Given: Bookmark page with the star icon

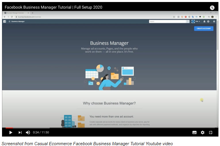Looking at the screenshot, I should 174,17.
